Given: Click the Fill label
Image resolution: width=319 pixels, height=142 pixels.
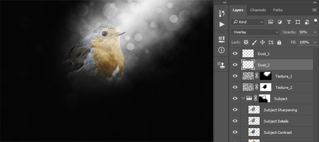Looking at the screenshot, I should coord(293,42).
